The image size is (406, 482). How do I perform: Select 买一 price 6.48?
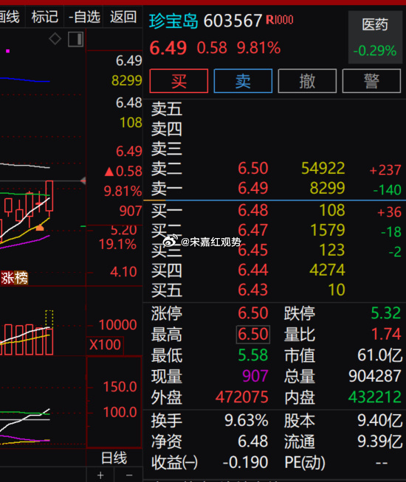(253, 210)
